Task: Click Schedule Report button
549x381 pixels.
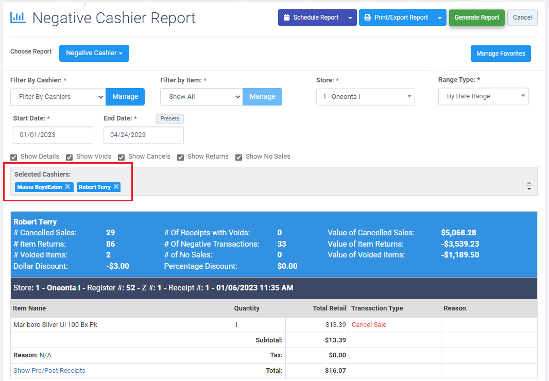Action: click(311, 18)
